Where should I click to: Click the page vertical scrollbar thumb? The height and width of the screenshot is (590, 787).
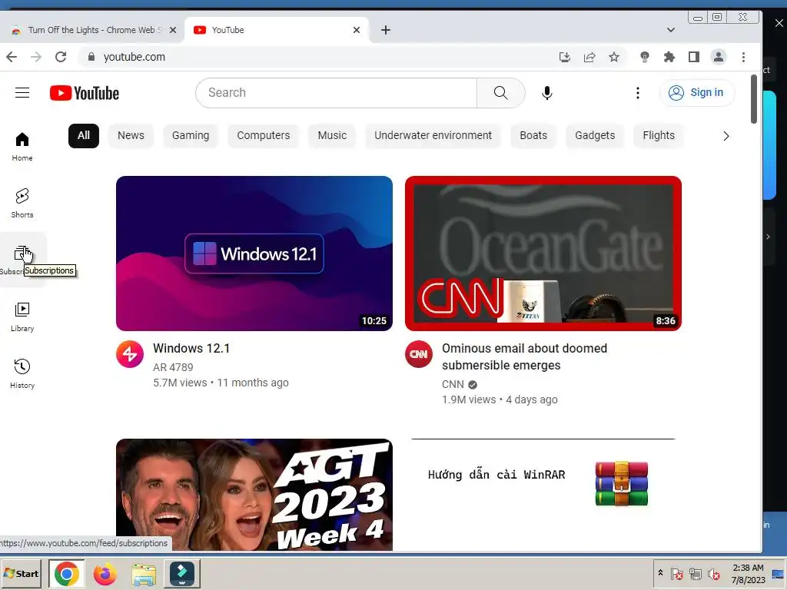coord(753,99)
